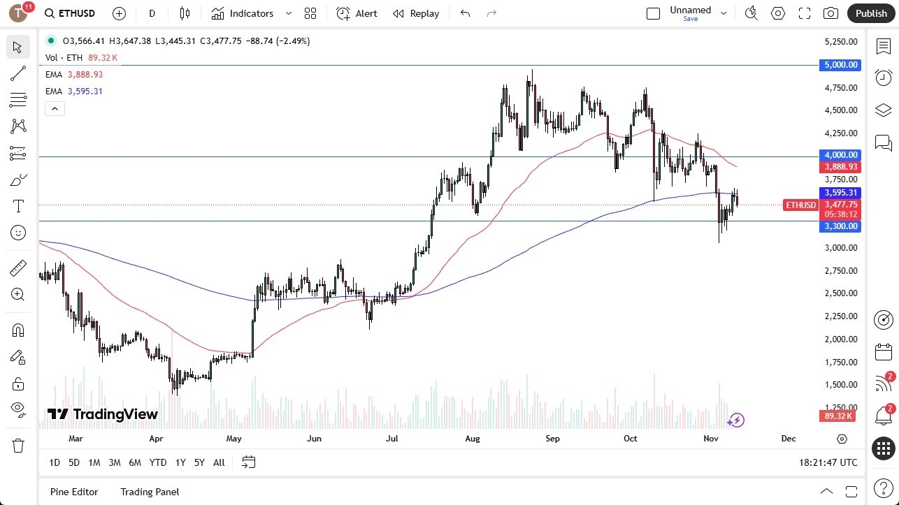
Task: Take a chart snapshot with the camera
Action: coord(830,13)
